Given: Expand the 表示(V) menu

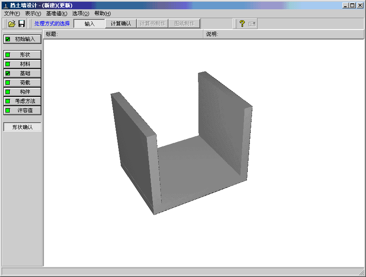Looking at the screenshot, I should pyautogui.click(x=33, y=13).
